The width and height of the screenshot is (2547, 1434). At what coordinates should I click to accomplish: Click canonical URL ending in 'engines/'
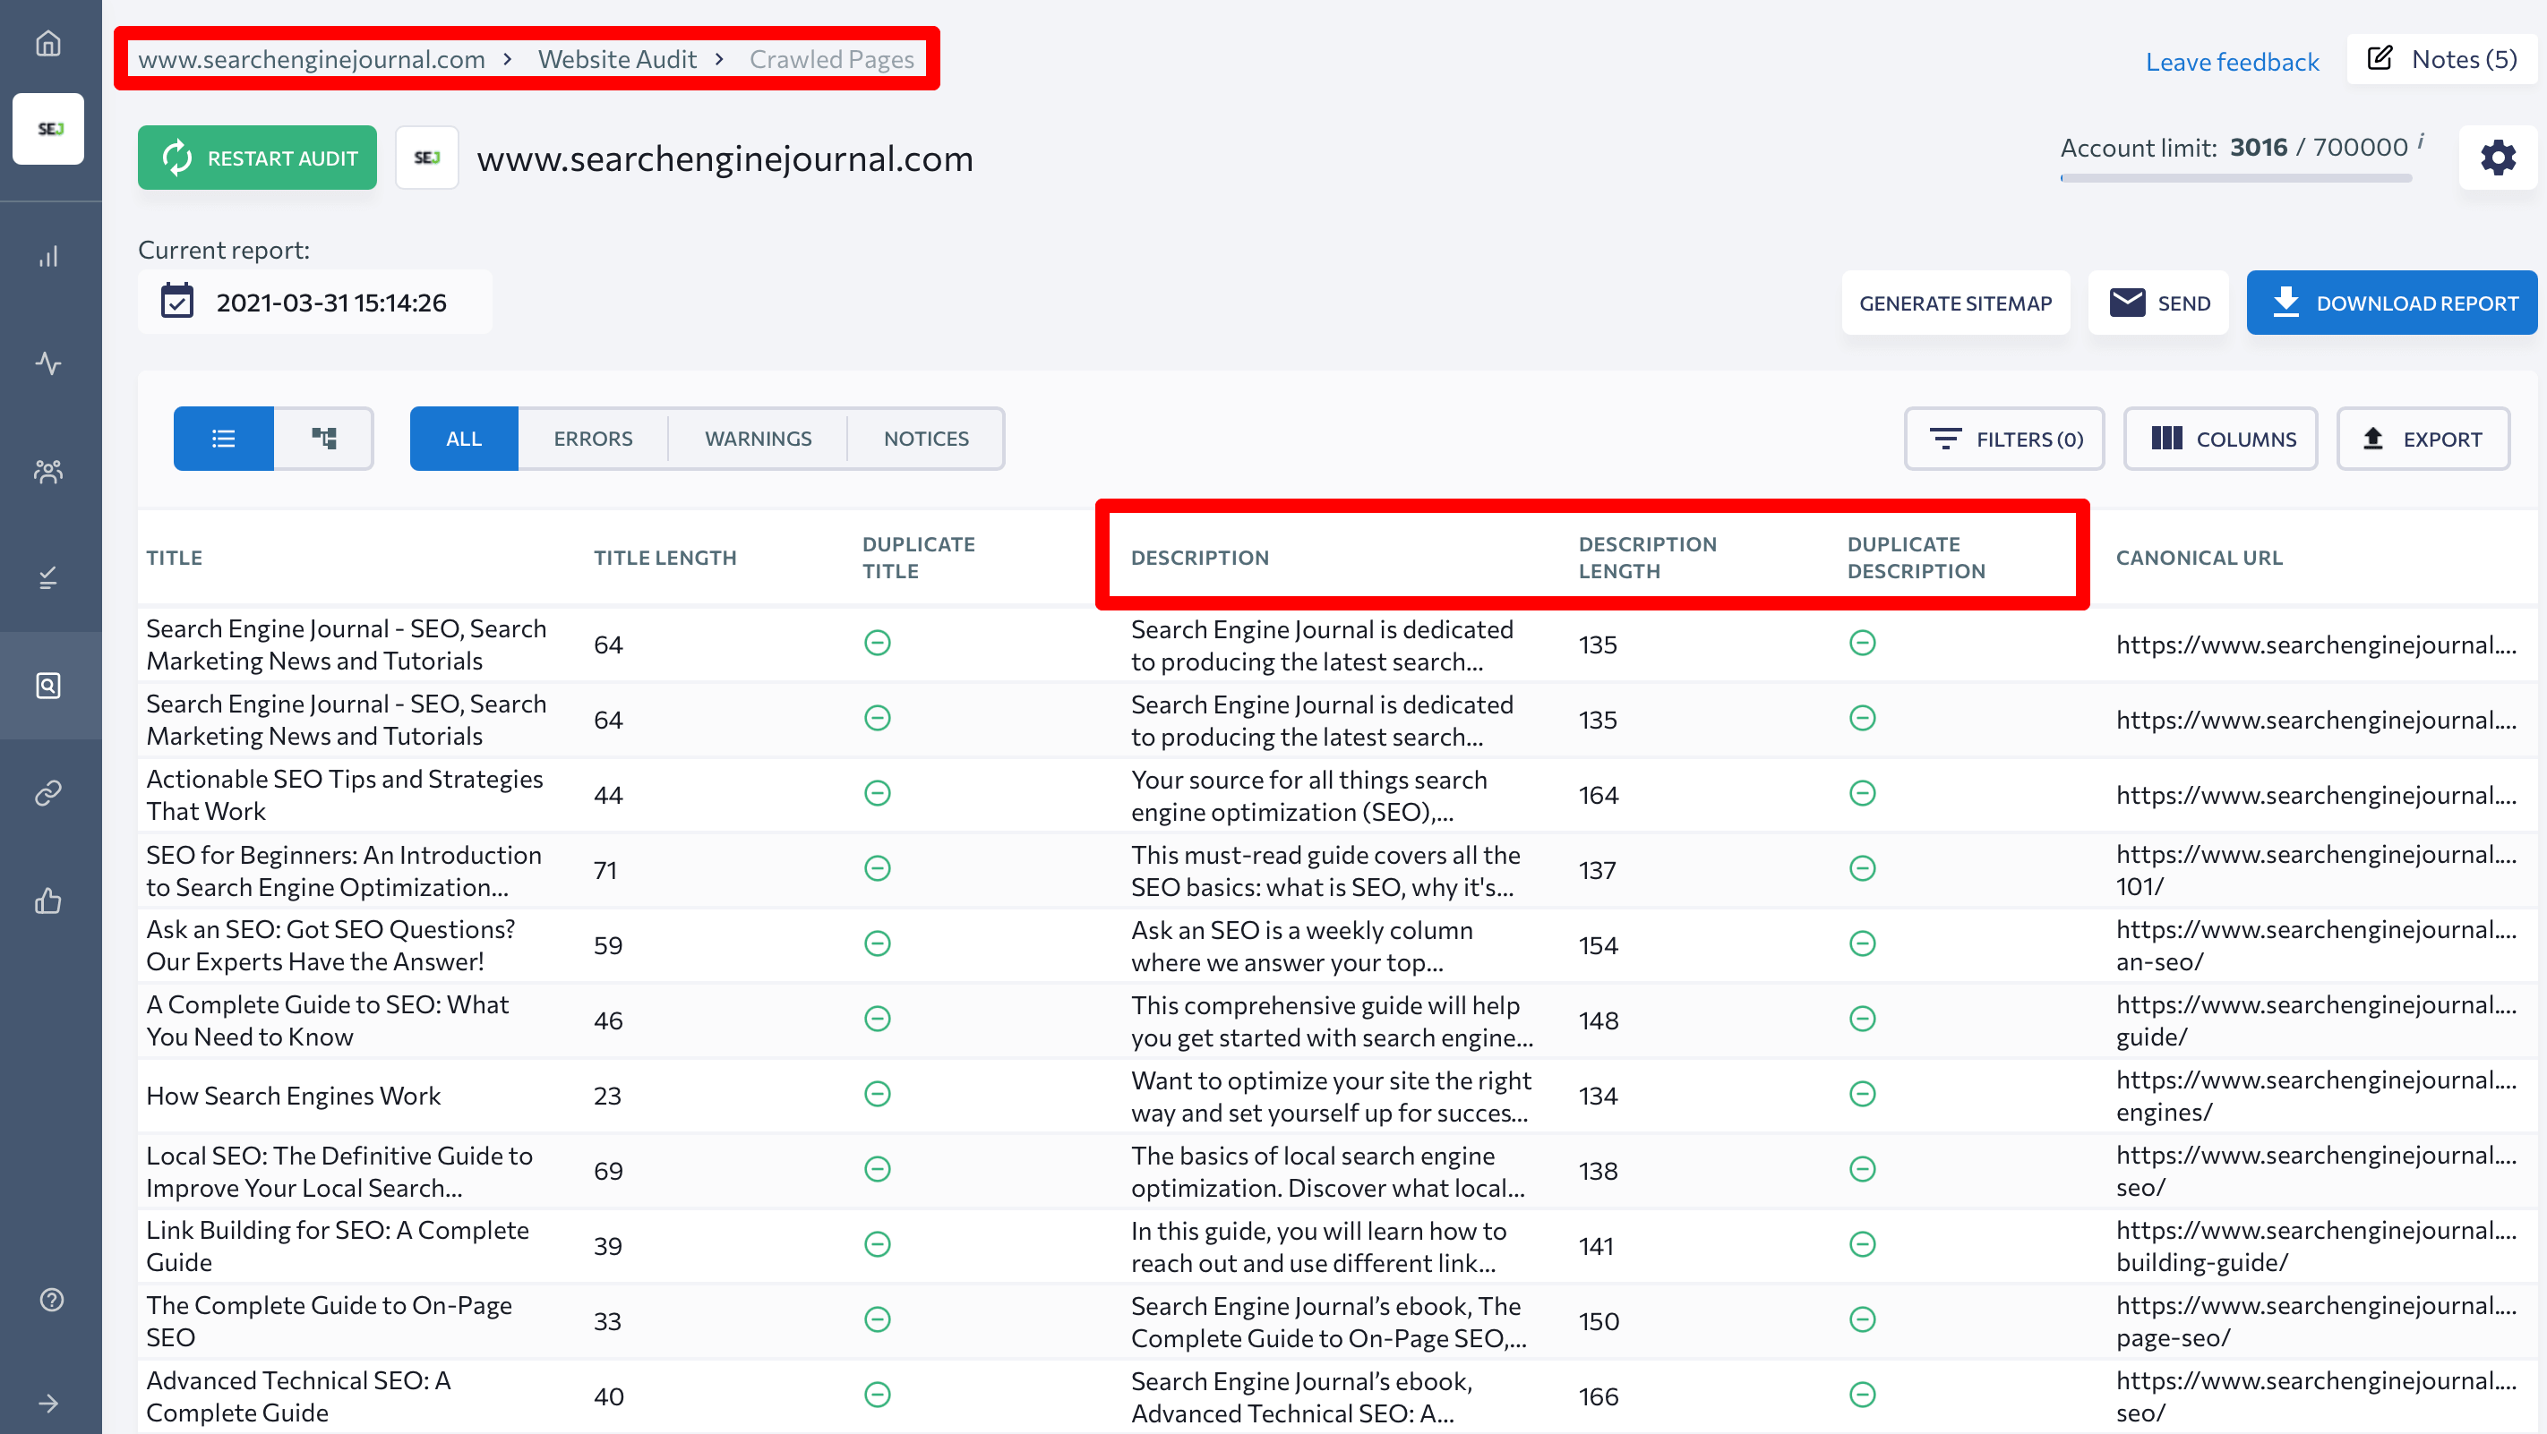pyautogui.click(x=2316, y=1095)
